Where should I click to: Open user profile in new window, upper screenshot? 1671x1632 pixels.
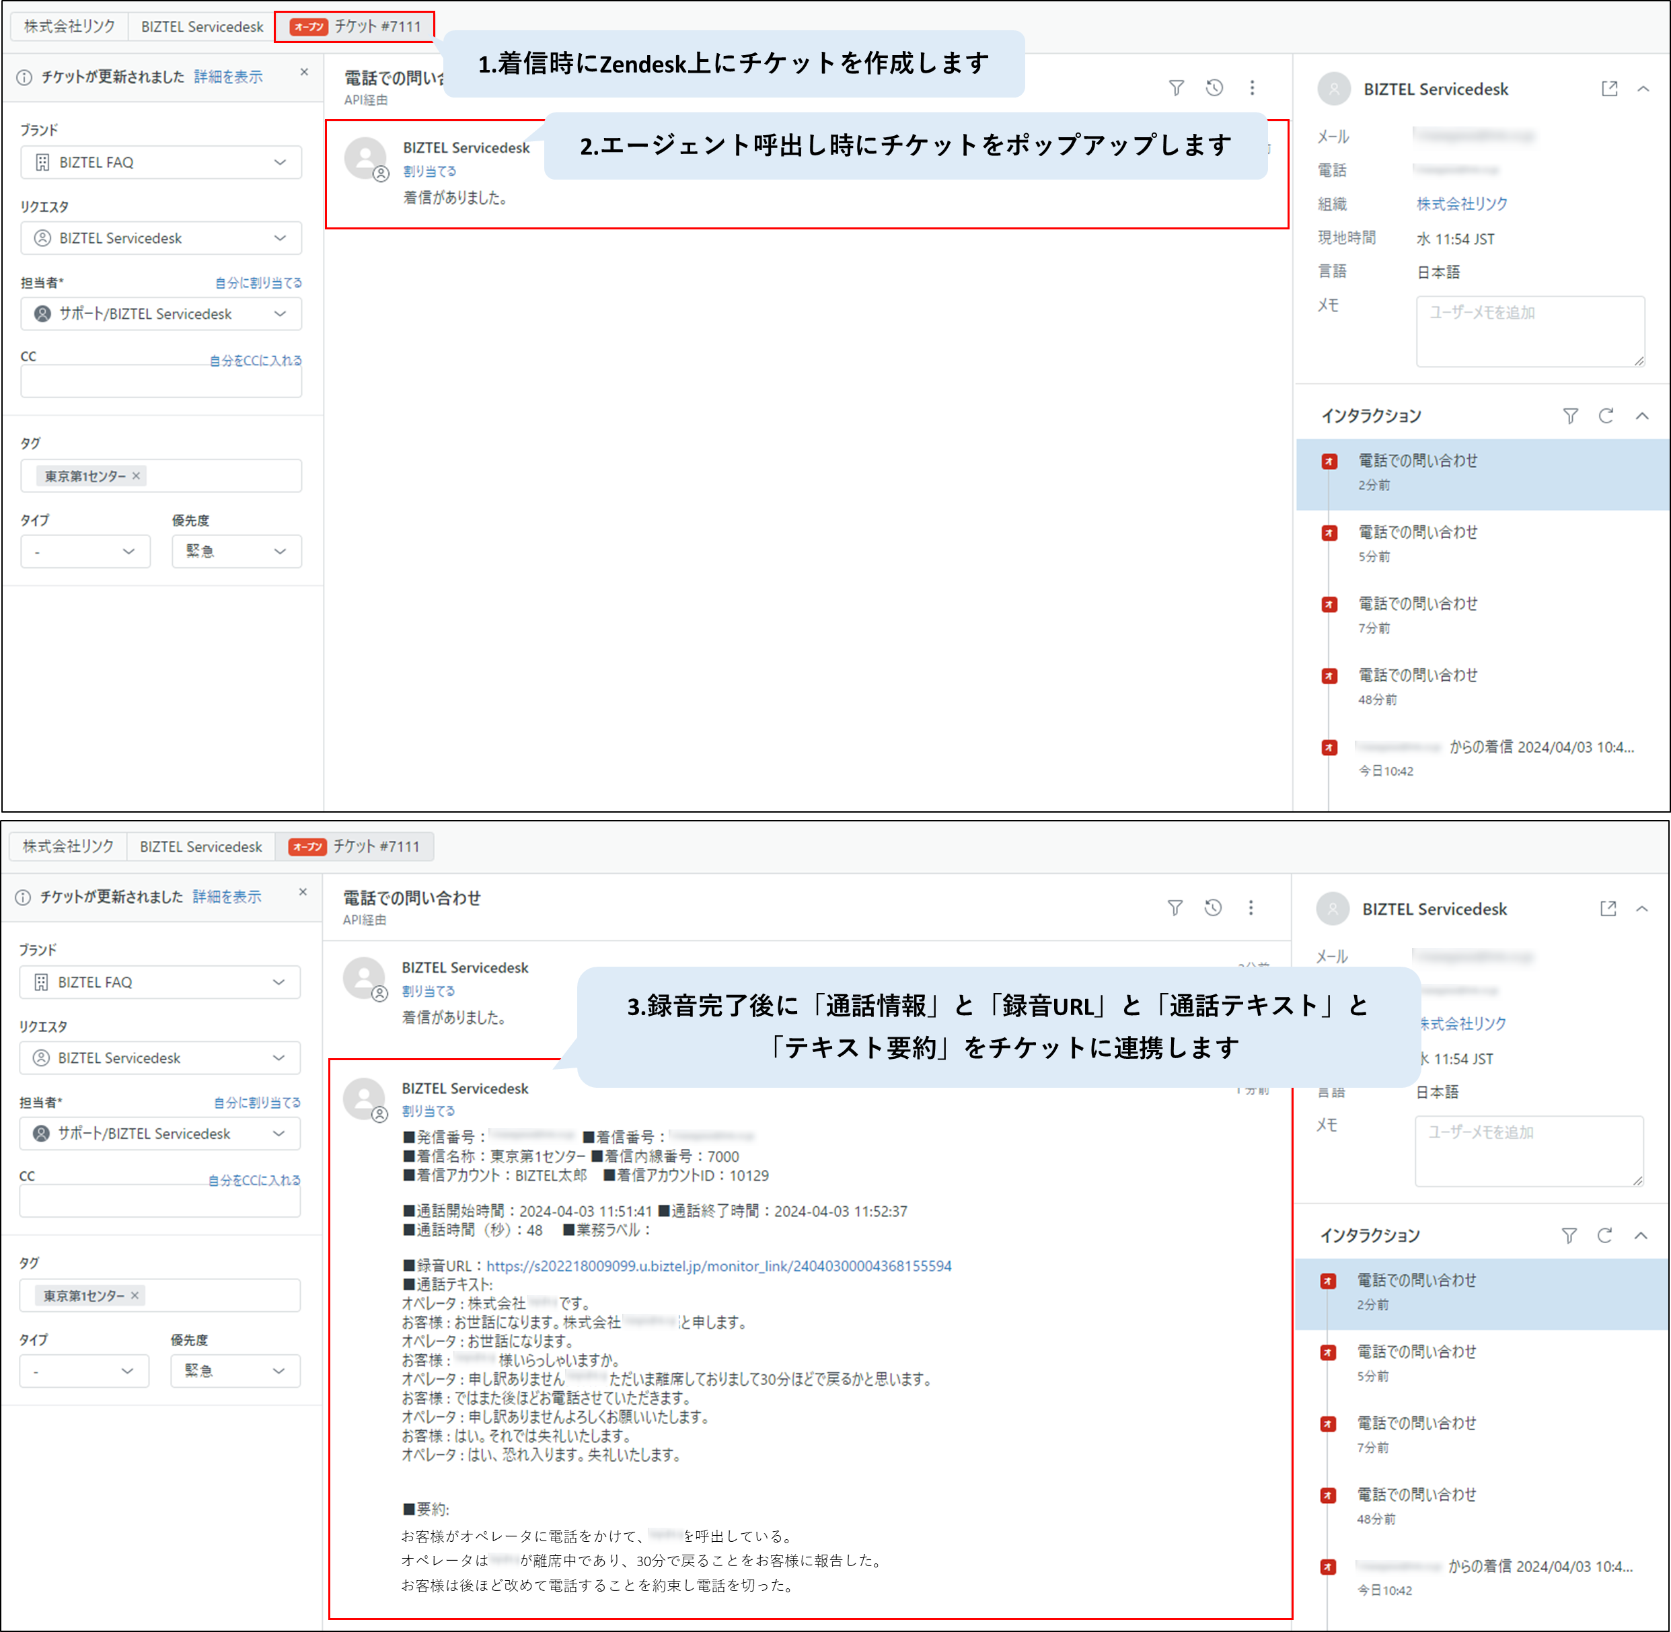pos(1609,88)
